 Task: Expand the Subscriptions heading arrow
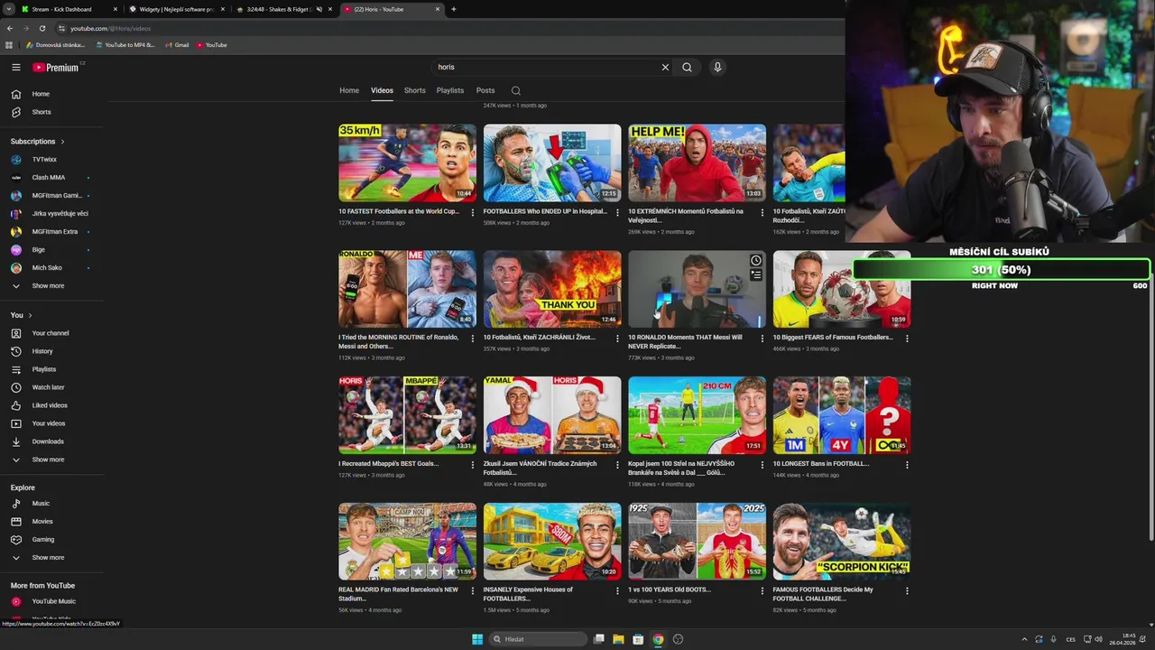pyautogui.click(x=62, y=142)
